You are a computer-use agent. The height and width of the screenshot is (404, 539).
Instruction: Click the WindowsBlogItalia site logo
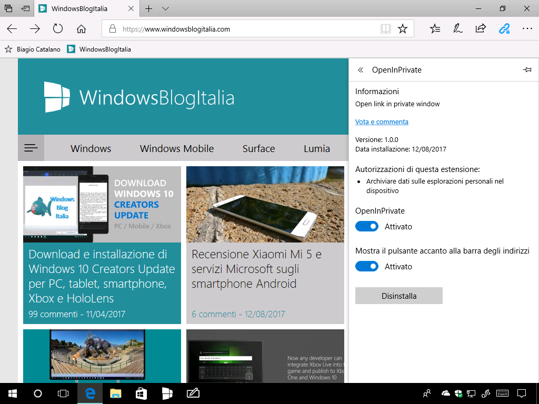coord(139,97)
